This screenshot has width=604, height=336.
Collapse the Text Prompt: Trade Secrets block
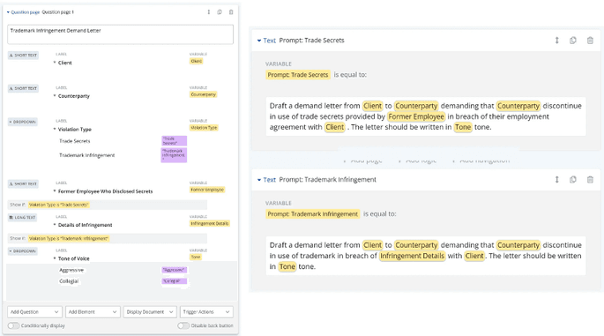259,41
